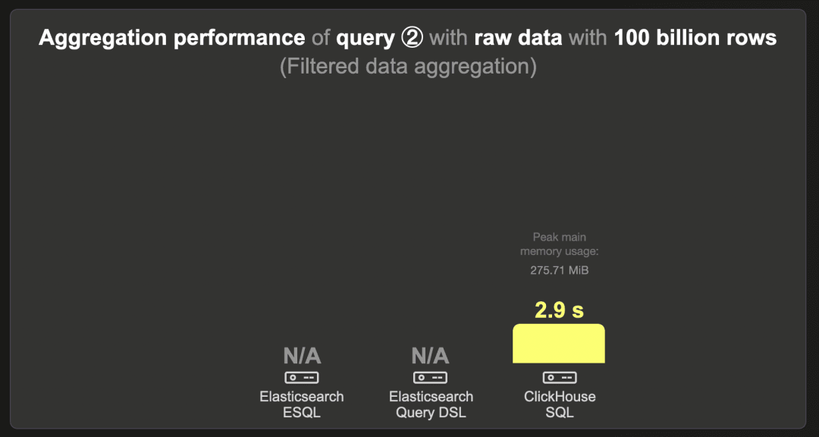The height and width of the screenshot is (437, 819).
Task: Click the server icon above Elasticsearch Query DSL
Action: 431,377
